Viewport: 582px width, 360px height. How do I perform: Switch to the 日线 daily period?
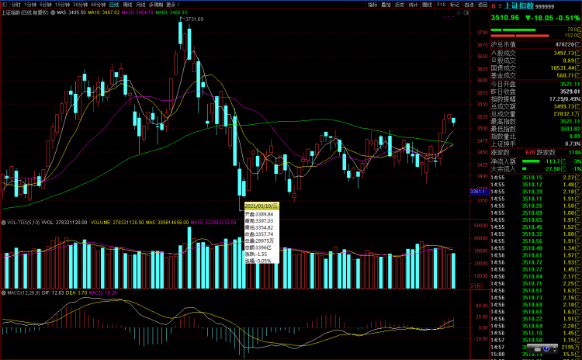(113, 4)
